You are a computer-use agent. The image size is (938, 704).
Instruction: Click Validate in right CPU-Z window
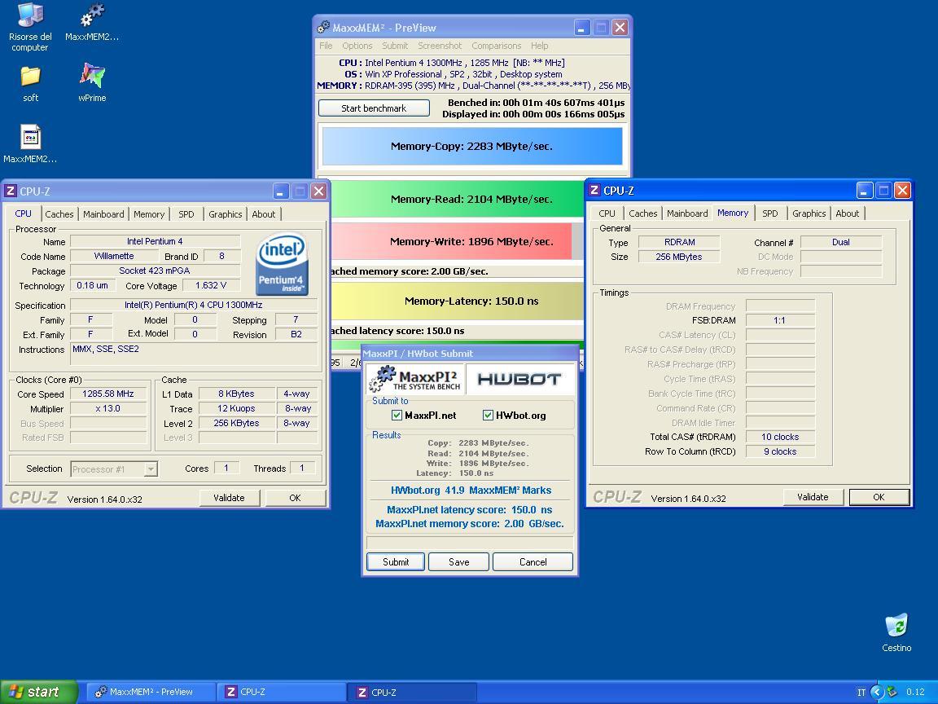click(813, 498)
